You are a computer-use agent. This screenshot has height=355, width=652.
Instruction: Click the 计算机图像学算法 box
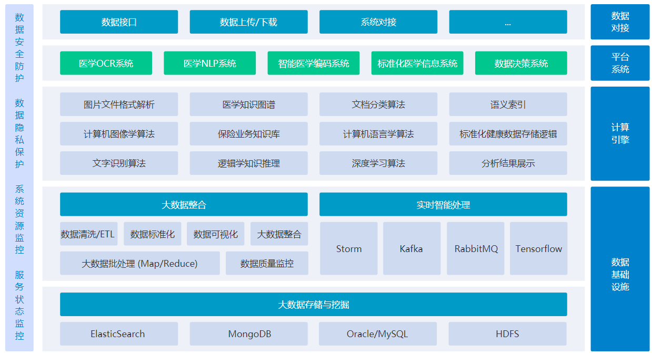pyautogui.click(x=119, y=134)
